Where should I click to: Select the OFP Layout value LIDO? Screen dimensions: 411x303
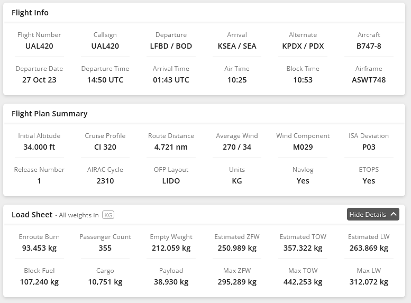pos(171,181)
